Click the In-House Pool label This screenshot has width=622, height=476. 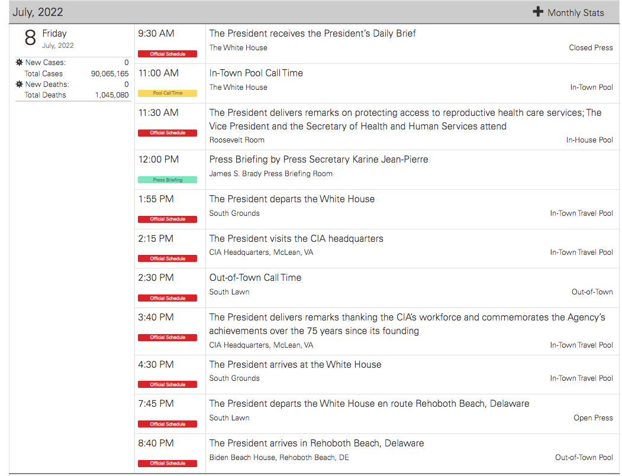(x=589, y=140)
